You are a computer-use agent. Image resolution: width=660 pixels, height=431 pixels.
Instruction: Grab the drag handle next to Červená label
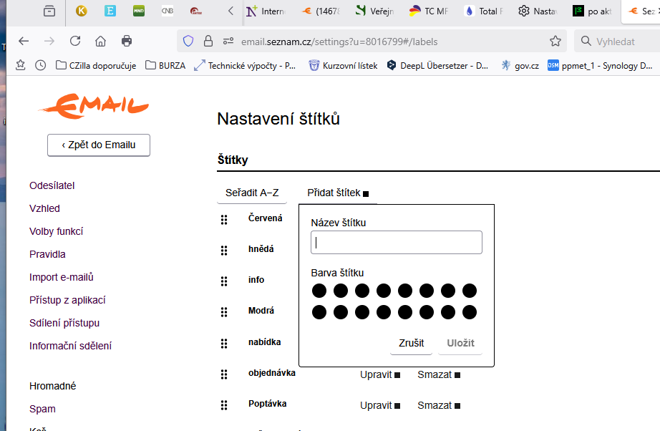(224, 220)
